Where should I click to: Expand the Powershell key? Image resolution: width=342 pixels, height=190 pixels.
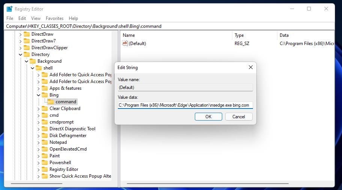[x=38, y=163]
